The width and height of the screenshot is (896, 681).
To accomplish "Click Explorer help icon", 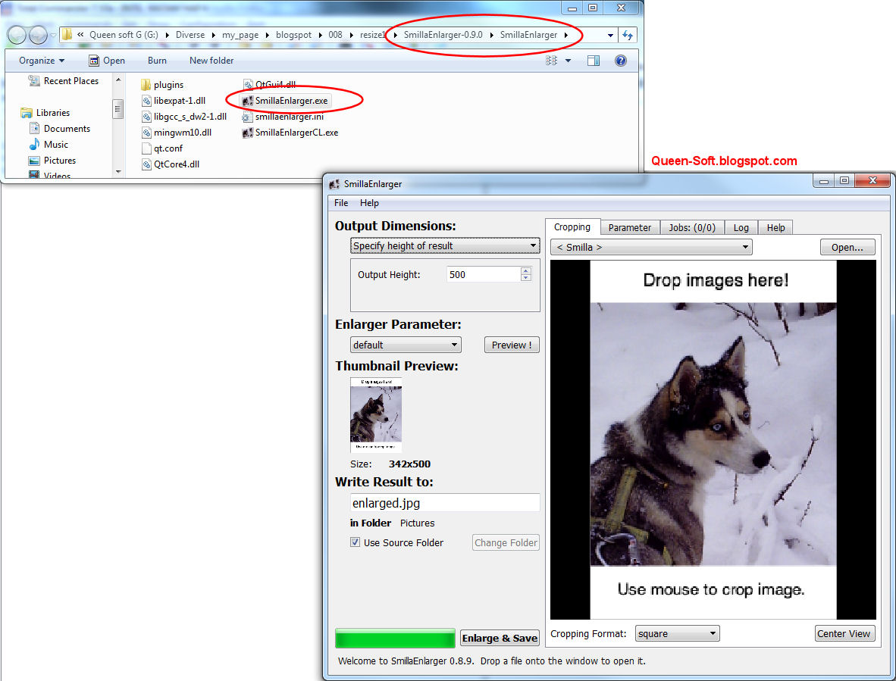I will click(621, 61).
